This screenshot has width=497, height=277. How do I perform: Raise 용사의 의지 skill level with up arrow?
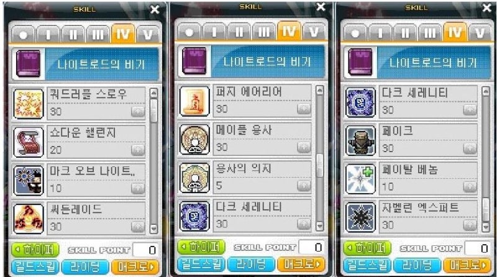click(x=304, y=186)
